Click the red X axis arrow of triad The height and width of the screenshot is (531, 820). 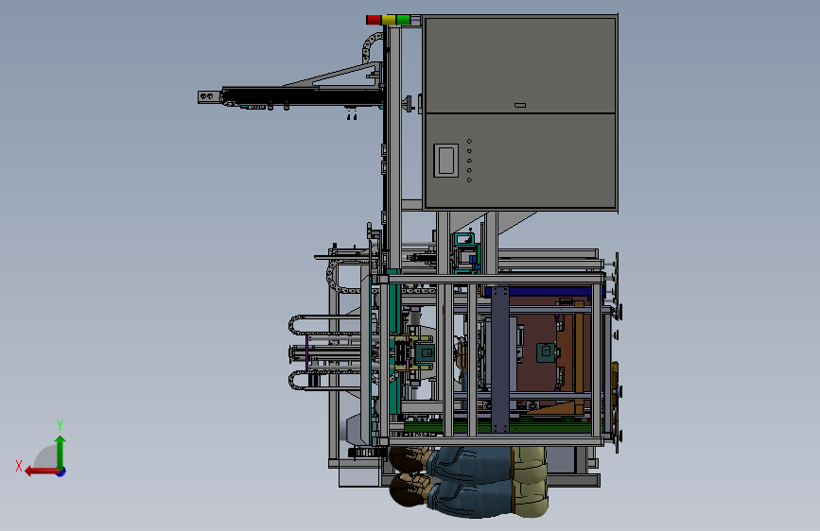pyautogui.click(x=42, y=471)
